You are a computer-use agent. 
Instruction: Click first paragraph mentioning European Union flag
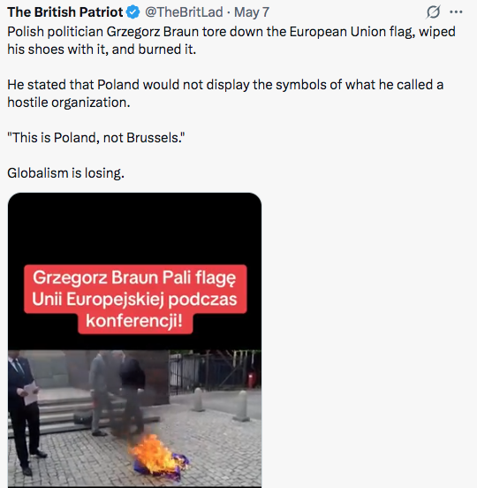coord(231,41)
